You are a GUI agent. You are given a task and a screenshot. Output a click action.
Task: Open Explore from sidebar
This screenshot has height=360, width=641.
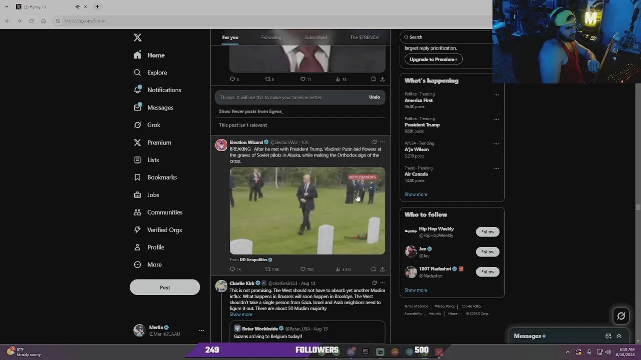[150, 73]
